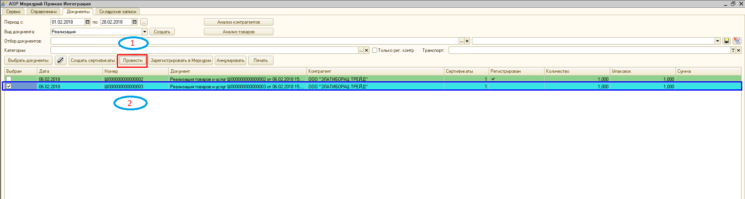
Task: Click the T button in Транспорт field
Action: point(733,50)
